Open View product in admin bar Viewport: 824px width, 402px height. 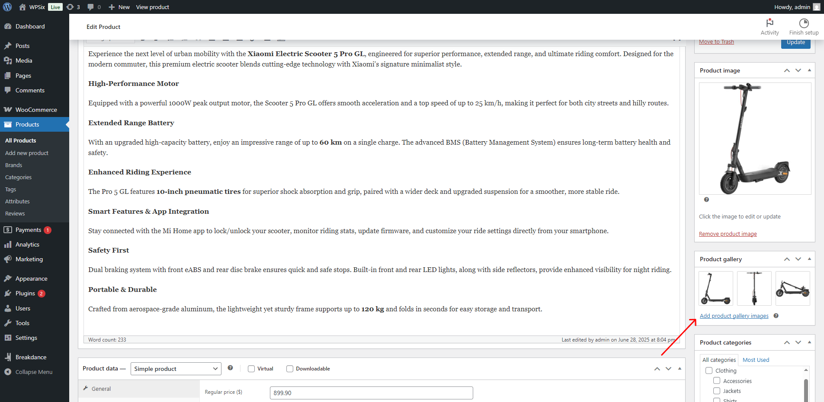point(153,7)
